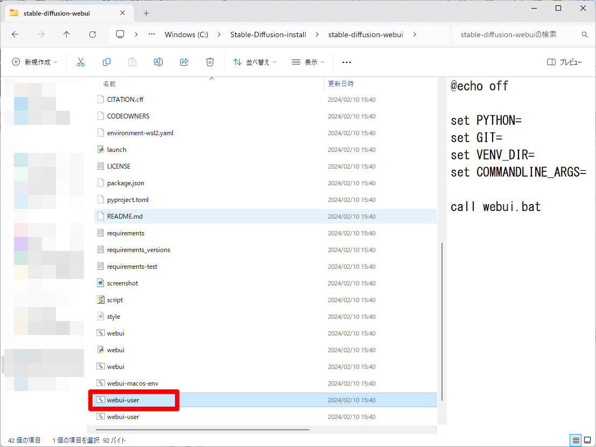The height and width of the screenshot is (447, 596).
Task: Switch to Details view icon in status bar
Action: tap(576, 441)
